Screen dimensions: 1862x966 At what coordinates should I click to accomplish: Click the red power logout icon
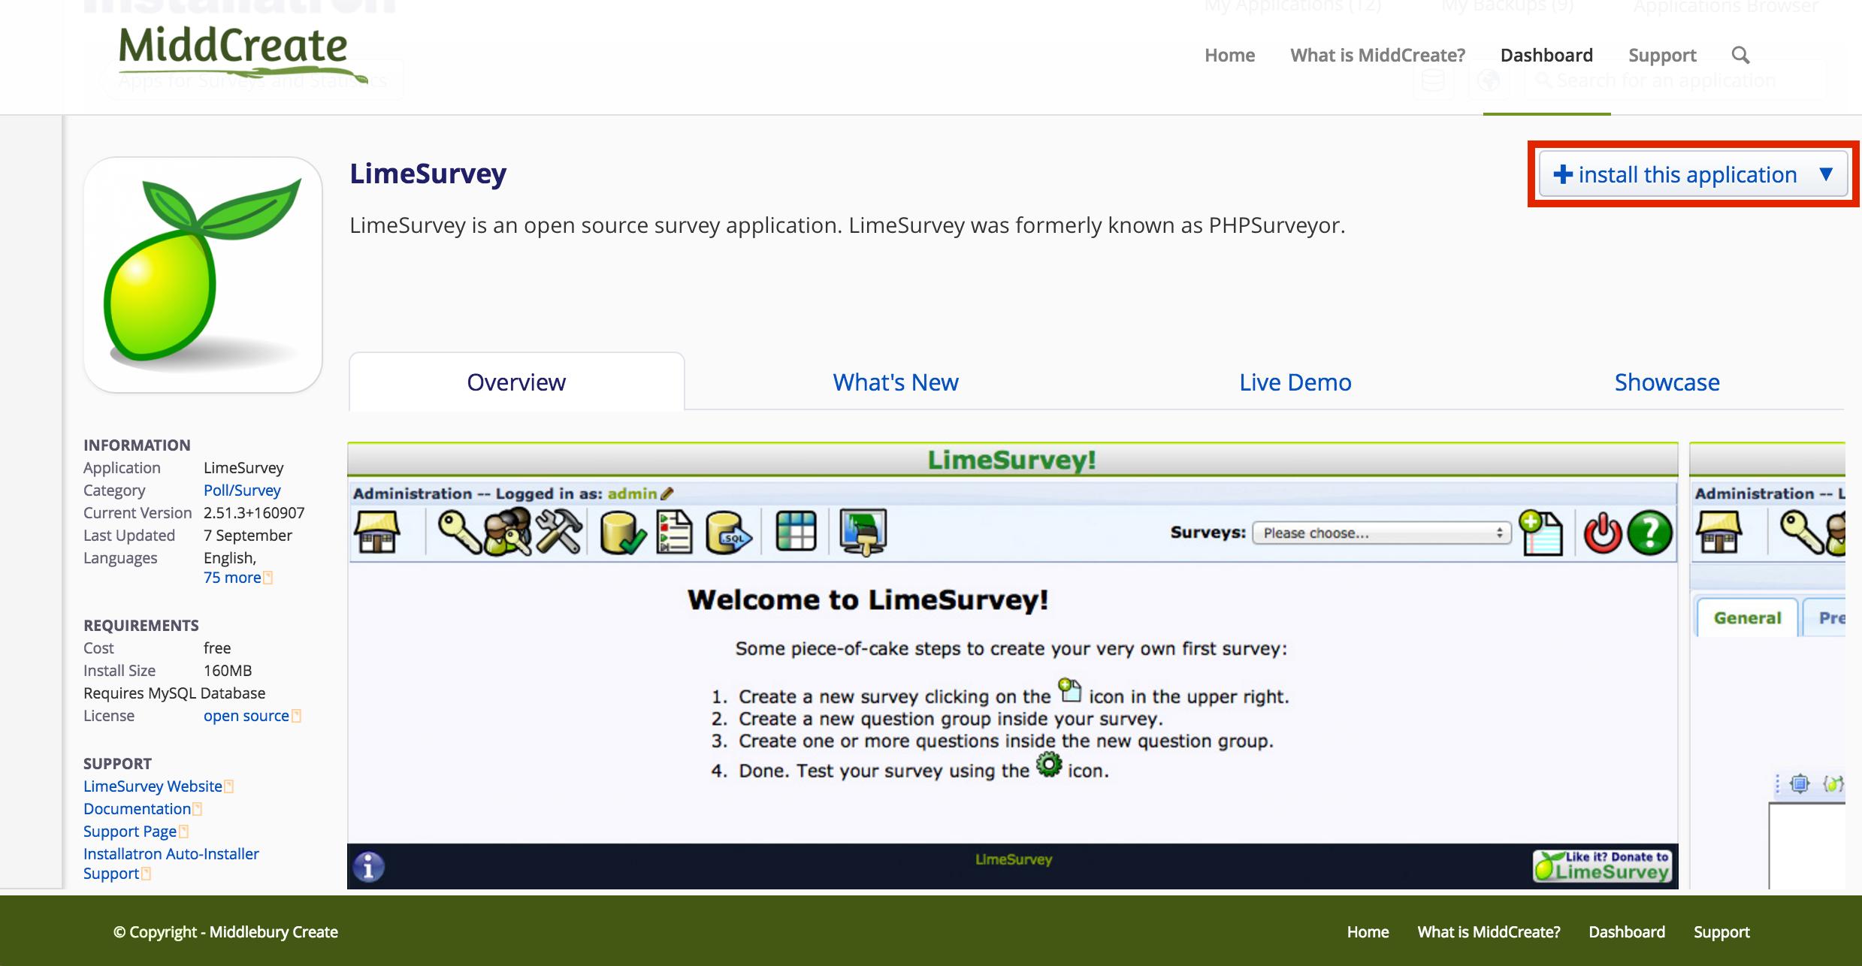tap(1603, 533)
